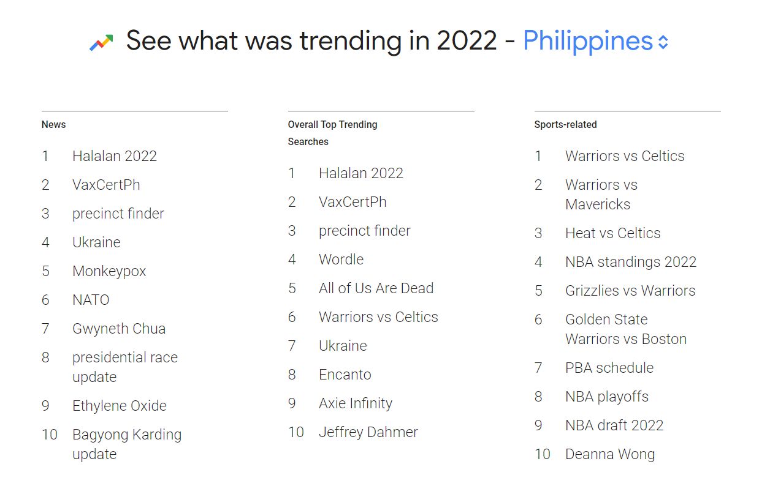Open PBA schedule sports search
Image resolution: width=770 pixels, height=486 pixels.
609,368
